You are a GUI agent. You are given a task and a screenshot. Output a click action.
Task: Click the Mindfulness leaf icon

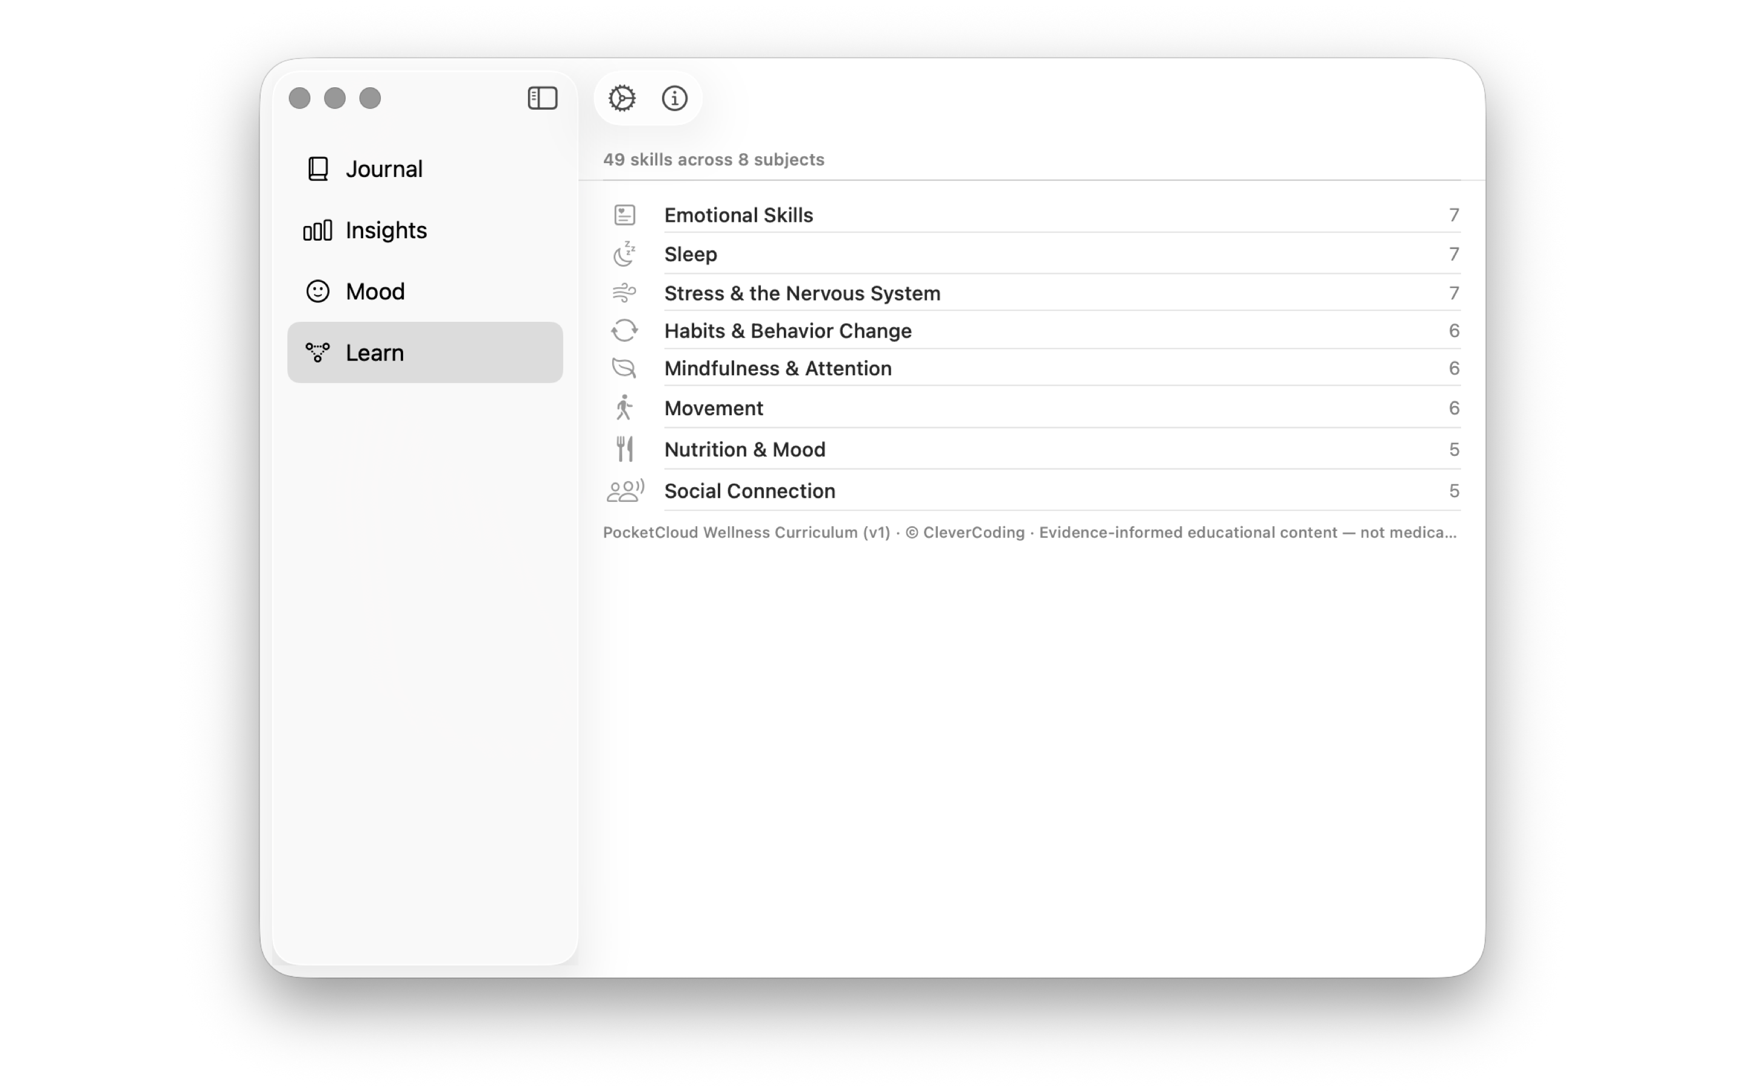click(x=625, y=369)
